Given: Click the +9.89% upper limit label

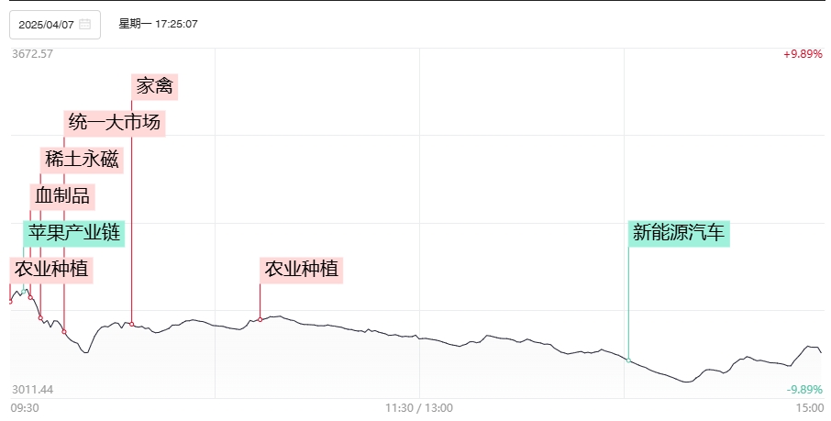Looking at the screenshot, I should [x=803, y=54].
